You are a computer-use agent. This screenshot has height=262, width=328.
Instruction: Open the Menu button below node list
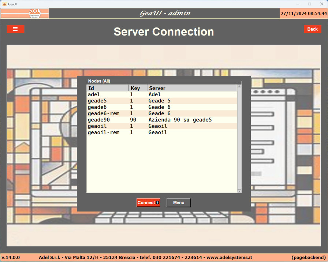click(179, 203)
